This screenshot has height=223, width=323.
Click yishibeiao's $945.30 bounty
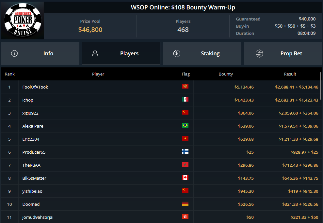[246, 191]
